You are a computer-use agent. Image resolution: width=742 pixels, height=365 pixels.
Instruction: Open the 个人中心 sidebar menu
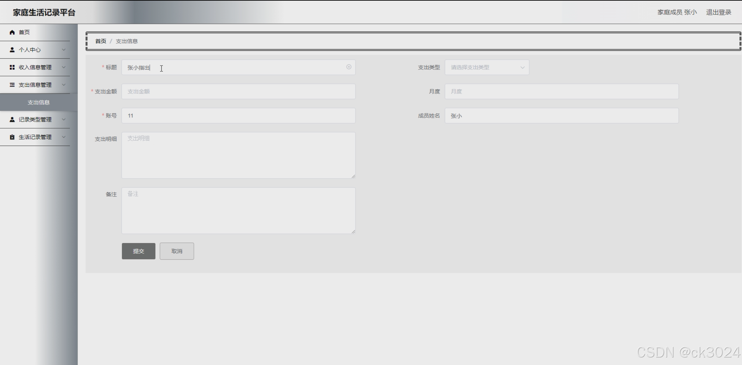[35, 50]
